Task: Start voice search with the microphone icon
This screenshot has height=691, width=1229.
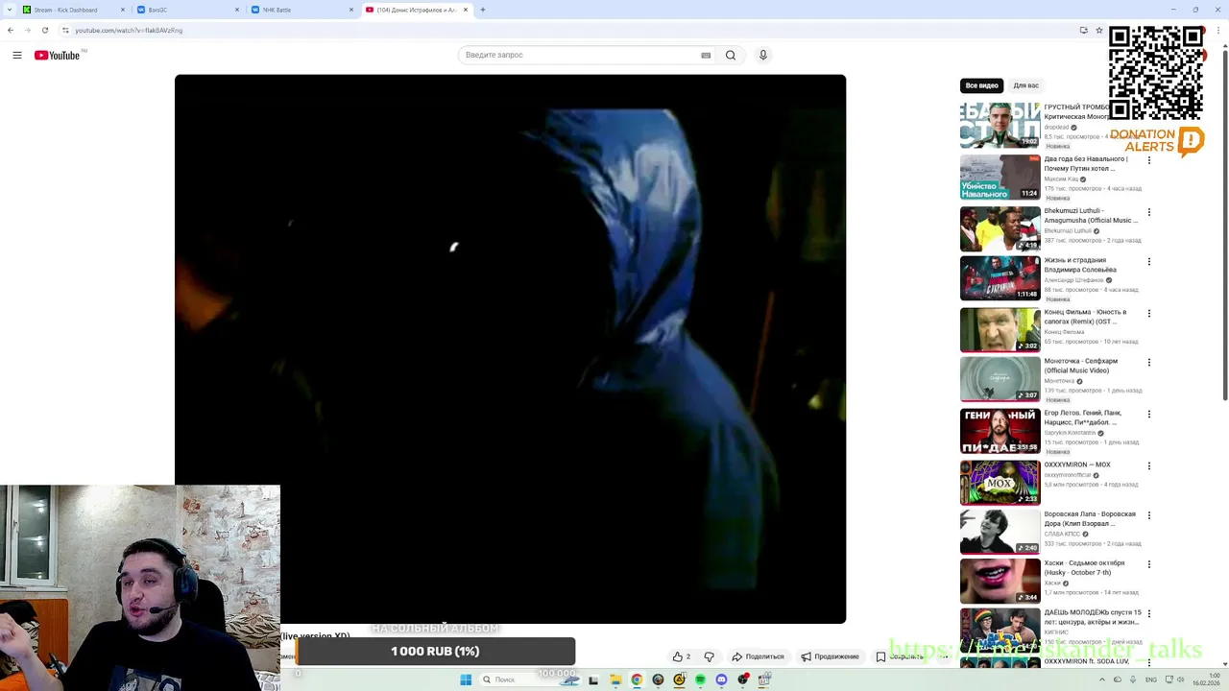Action: click(763, 55)
